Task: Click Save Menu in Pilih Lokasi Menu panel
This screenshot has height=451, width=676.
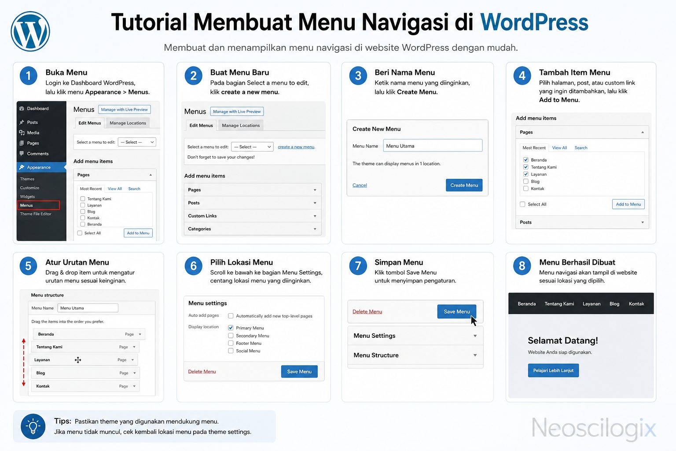Action: 299,372
